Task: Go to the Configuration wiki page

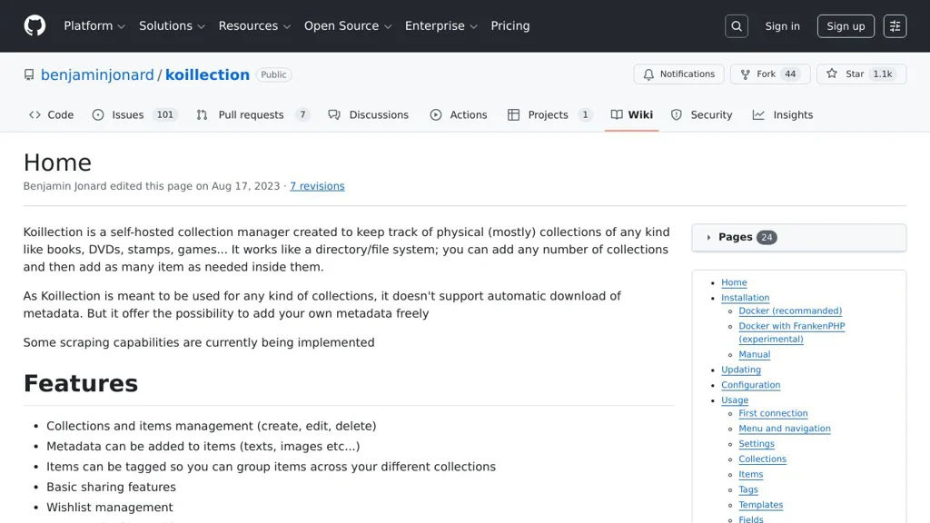Action: 750,385
